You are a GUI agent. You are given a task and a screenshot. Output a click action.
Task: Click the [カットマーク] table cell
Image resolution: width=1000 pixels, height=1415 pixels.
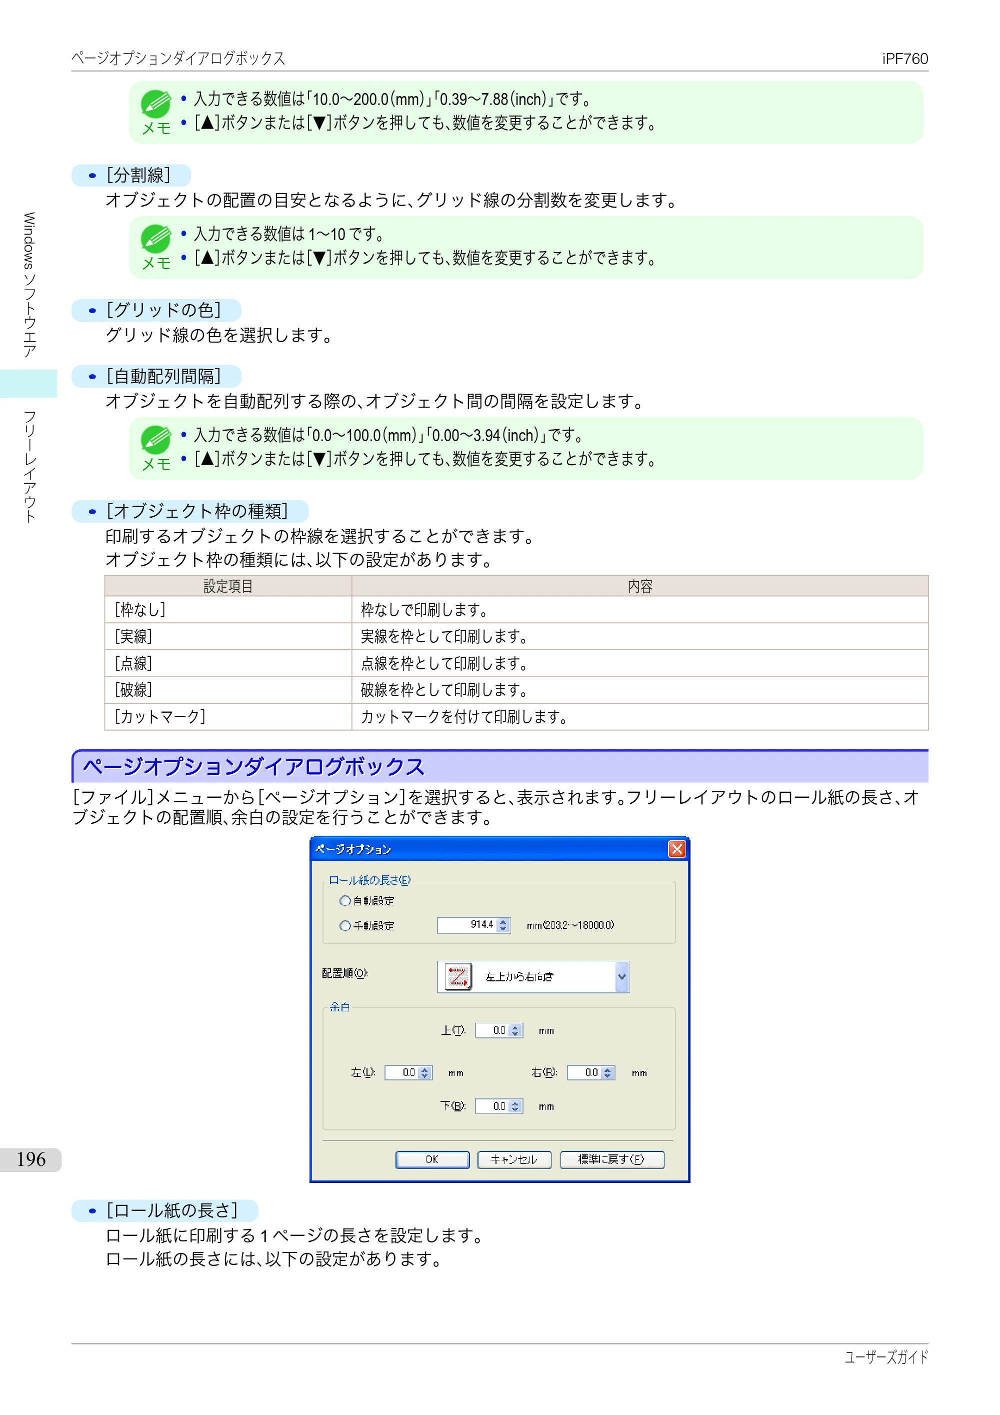point(228,716)
